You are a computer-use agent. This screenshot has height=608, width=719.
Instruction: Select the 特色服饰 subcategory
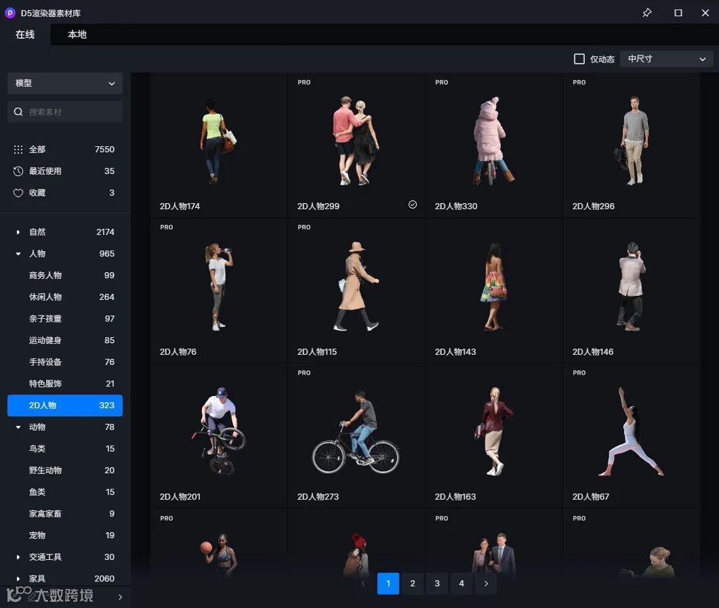(65, 383)
